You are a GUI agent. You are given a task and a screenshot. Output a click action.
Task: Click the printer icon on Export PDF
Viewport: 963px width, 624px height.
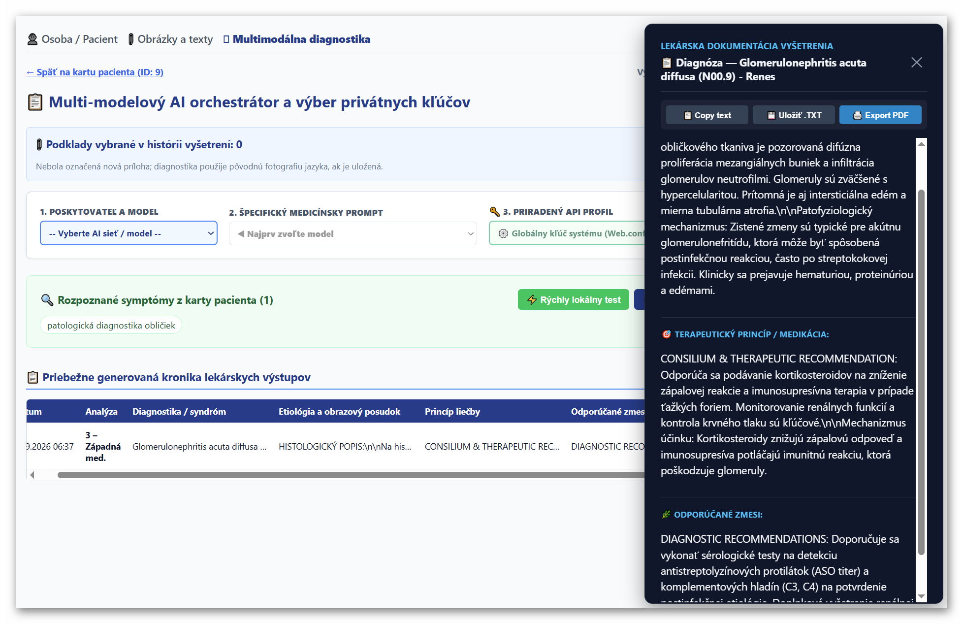pos(857,115)
